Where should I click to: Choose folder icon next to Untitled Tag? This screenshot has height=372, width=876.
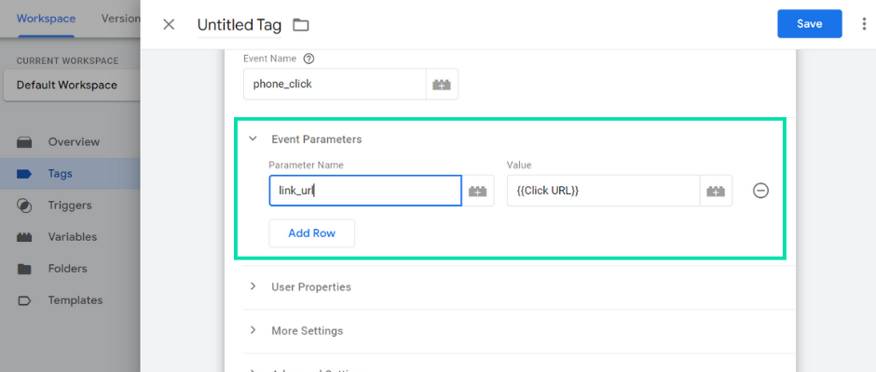[301, 24]
